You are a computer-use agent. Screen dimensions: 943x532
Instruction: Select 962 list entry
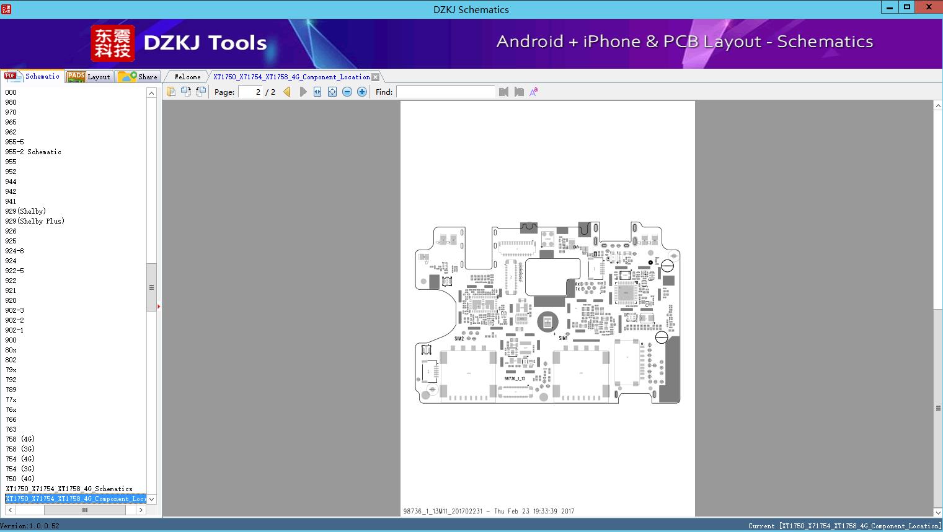pyautogui.click(x=11, y=132)
